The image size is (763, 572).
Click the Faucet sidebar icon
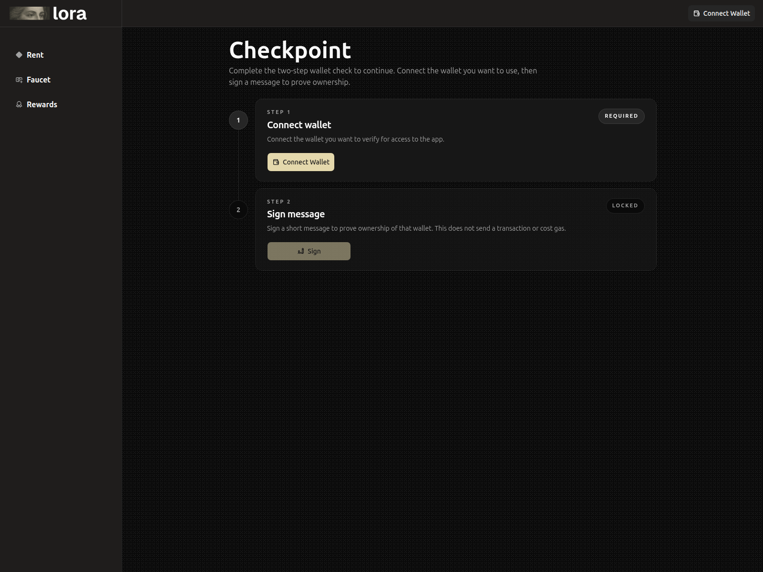[x=19, y=80]
